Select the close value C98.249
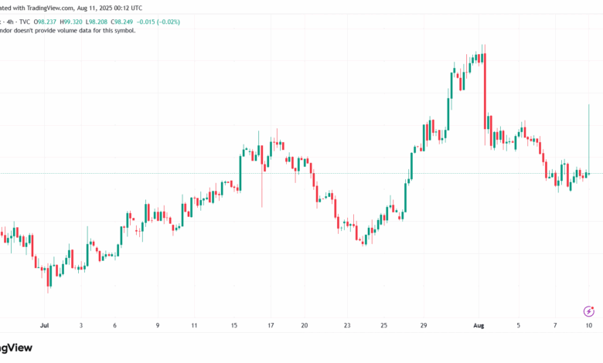The image size is (603, 363). coord(122,22)
